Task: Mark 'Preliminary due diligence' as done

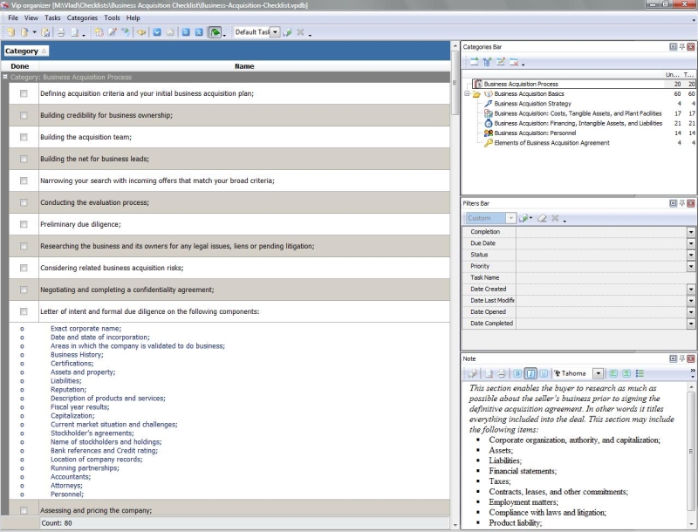Action: point(24,224)
